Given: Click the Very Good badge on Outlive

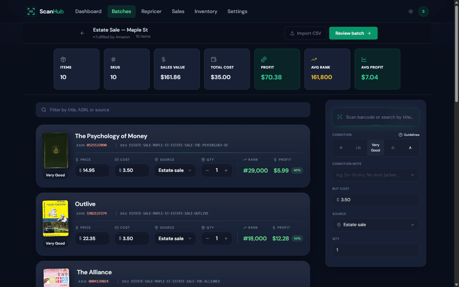Looking at the screenshot, I should [55, 243].
